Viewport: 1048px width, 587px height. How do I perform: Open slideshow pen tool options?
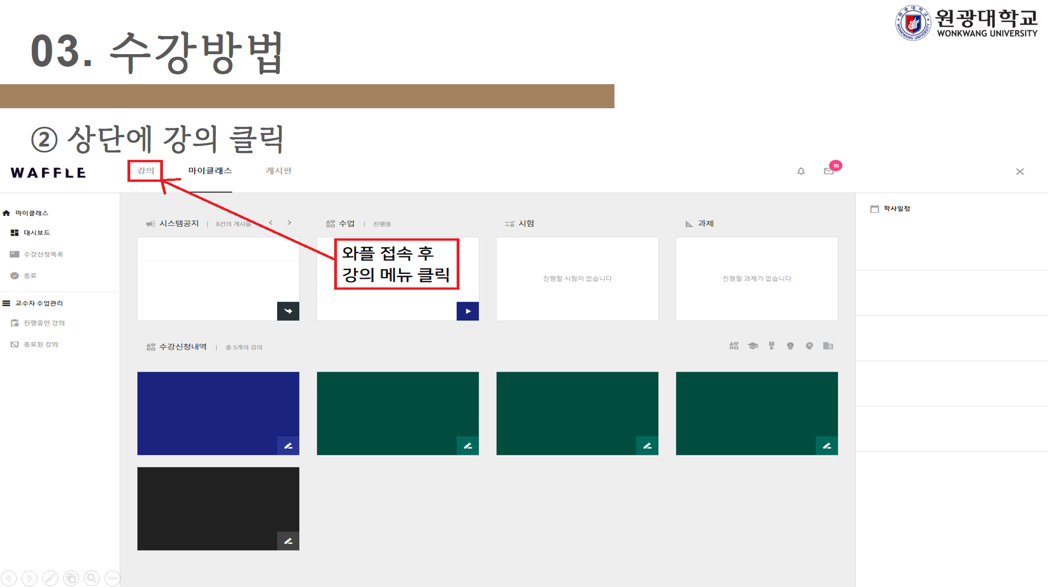click(x=50, y=578)
